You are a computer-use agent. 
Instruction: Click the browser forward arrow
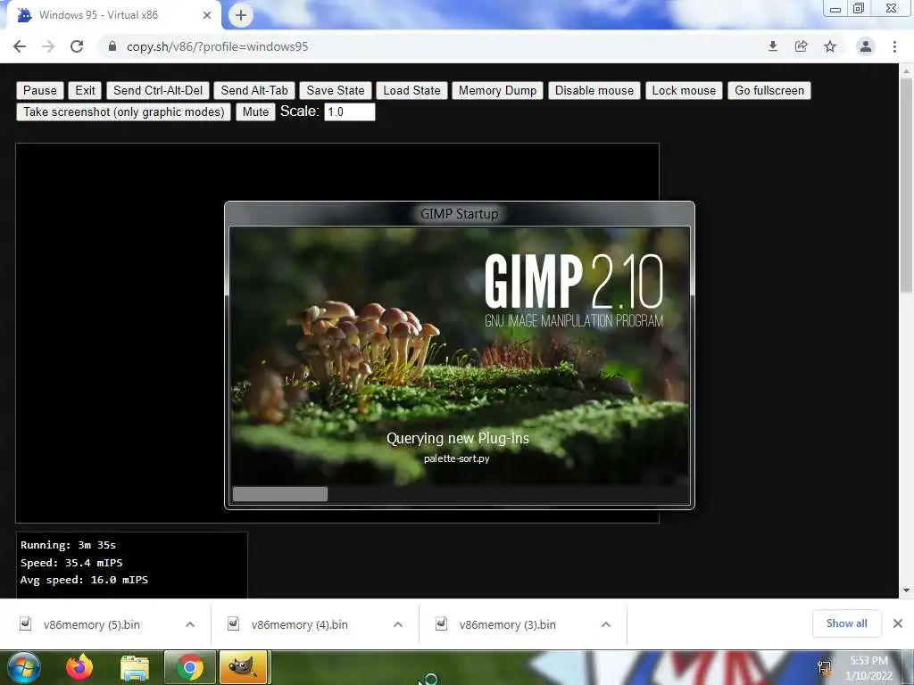coord(48,46)
